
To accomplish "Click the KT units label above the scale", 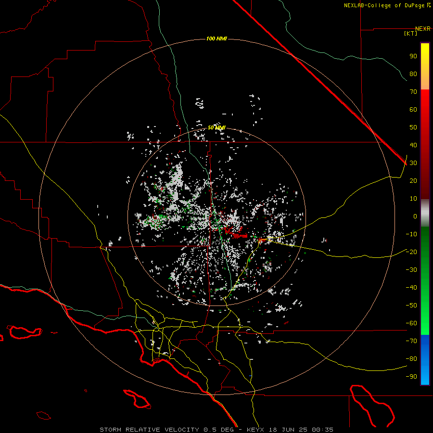I will [411, 33].
